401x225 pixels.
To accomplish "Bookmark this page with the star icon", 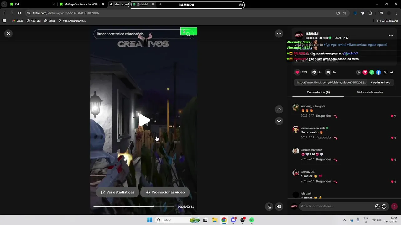I will click(x=345, y=13).
